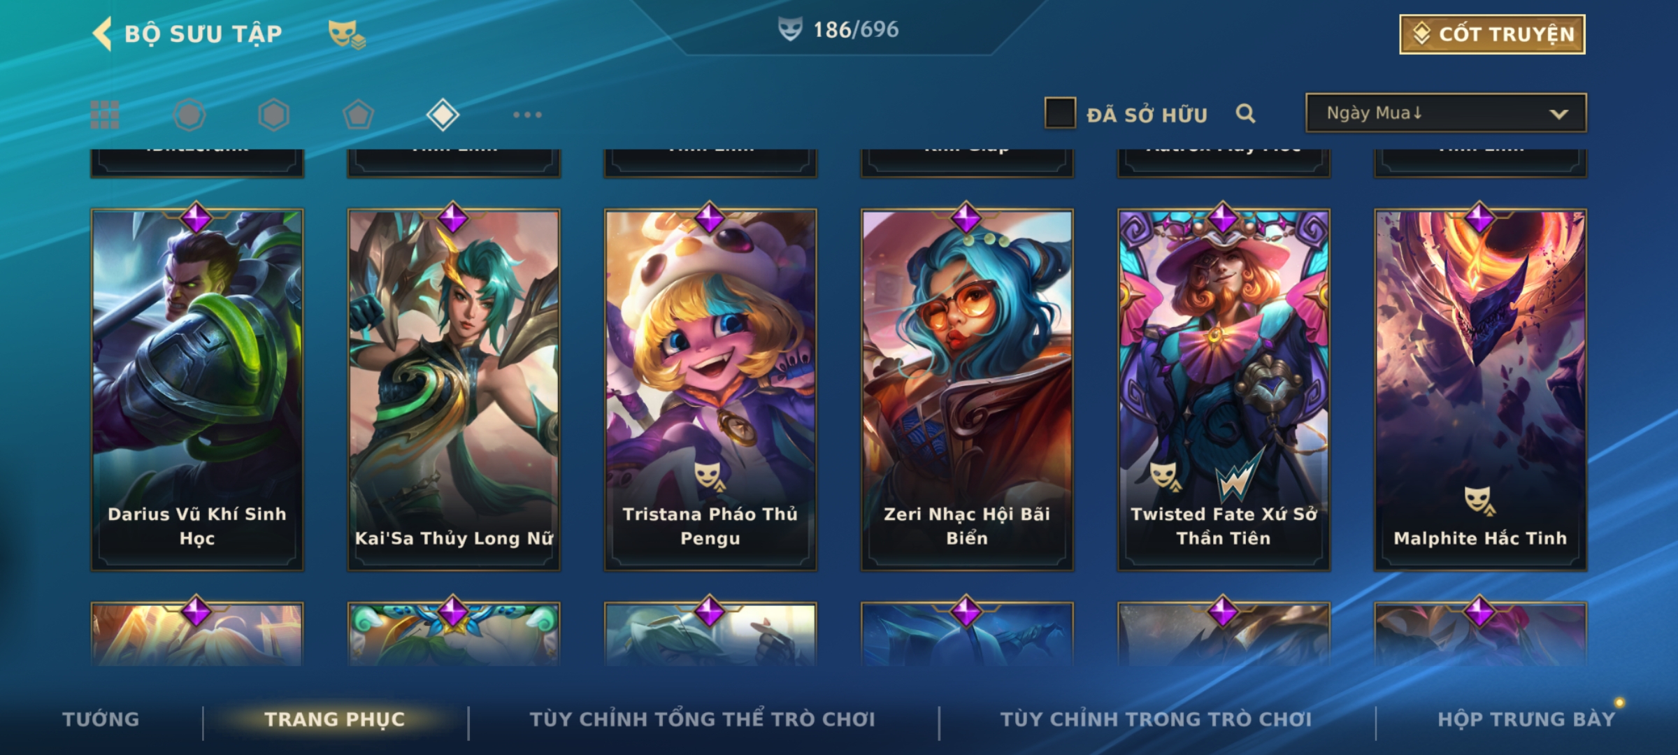Select Zeri Nhạc Hội Bãi Biển skin
Image resolution: width=1678 pixels, height=755 pixels.
[x=967, y=390]
